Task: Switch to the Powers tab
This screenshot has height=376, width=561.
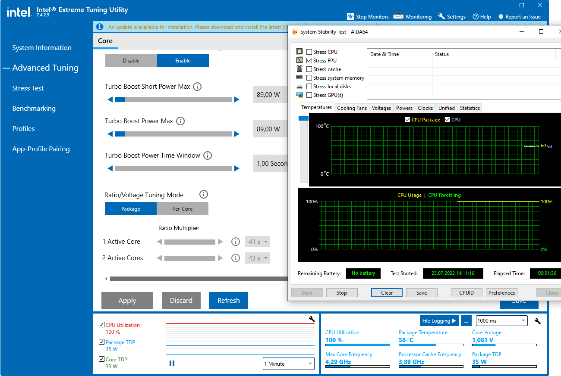Action: tap(404, 108)
